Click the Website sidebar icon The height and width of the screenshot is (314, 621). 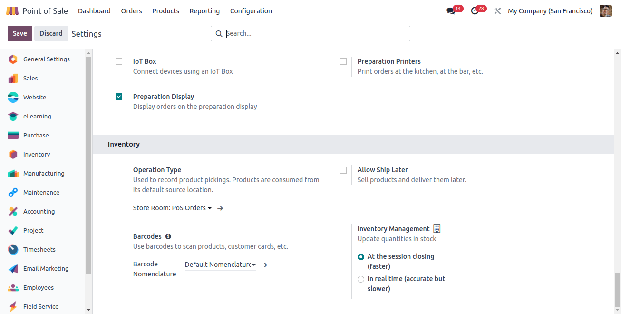pyautogui.click(x=13, y=98)
